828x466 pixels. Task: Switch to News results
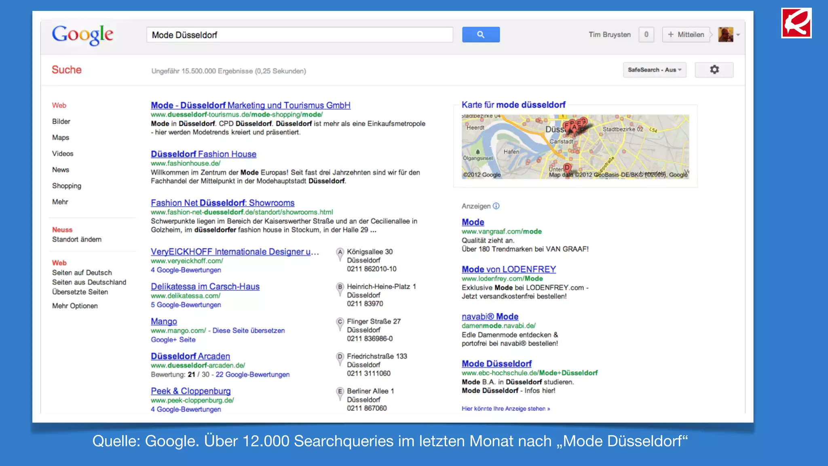tap(61, 170)
